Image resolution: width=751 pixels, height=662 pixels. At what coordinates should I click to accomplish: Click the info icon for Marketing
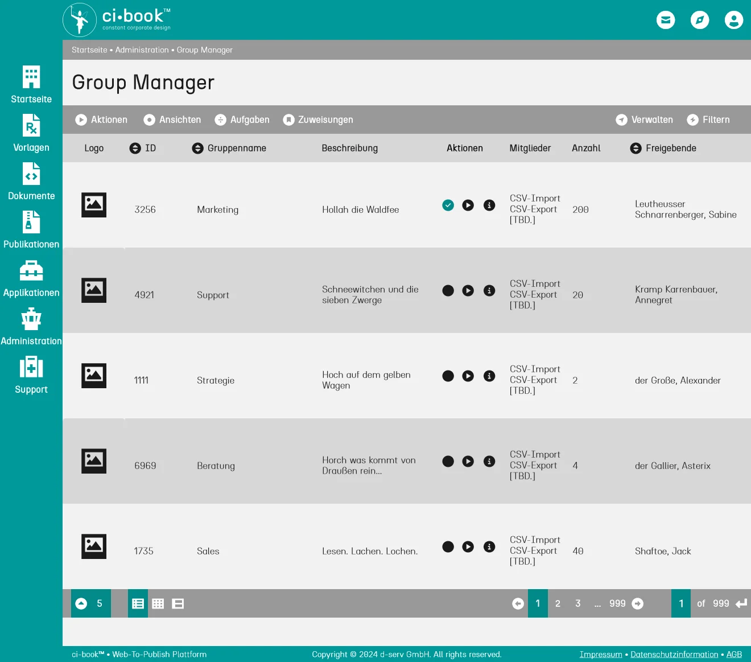pos(489,205)
